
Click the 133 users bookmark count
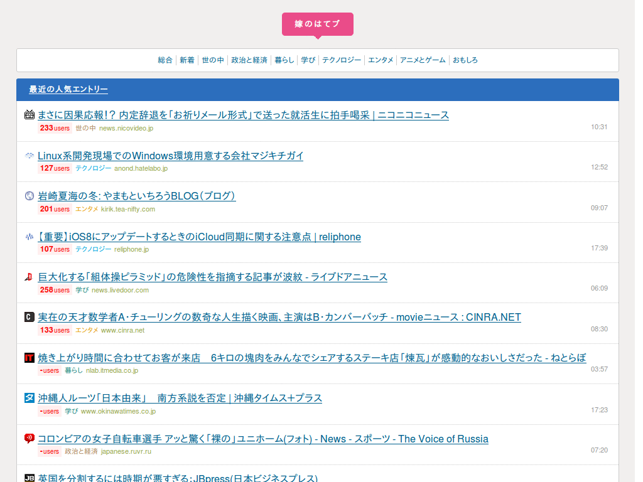pos(55,330)
